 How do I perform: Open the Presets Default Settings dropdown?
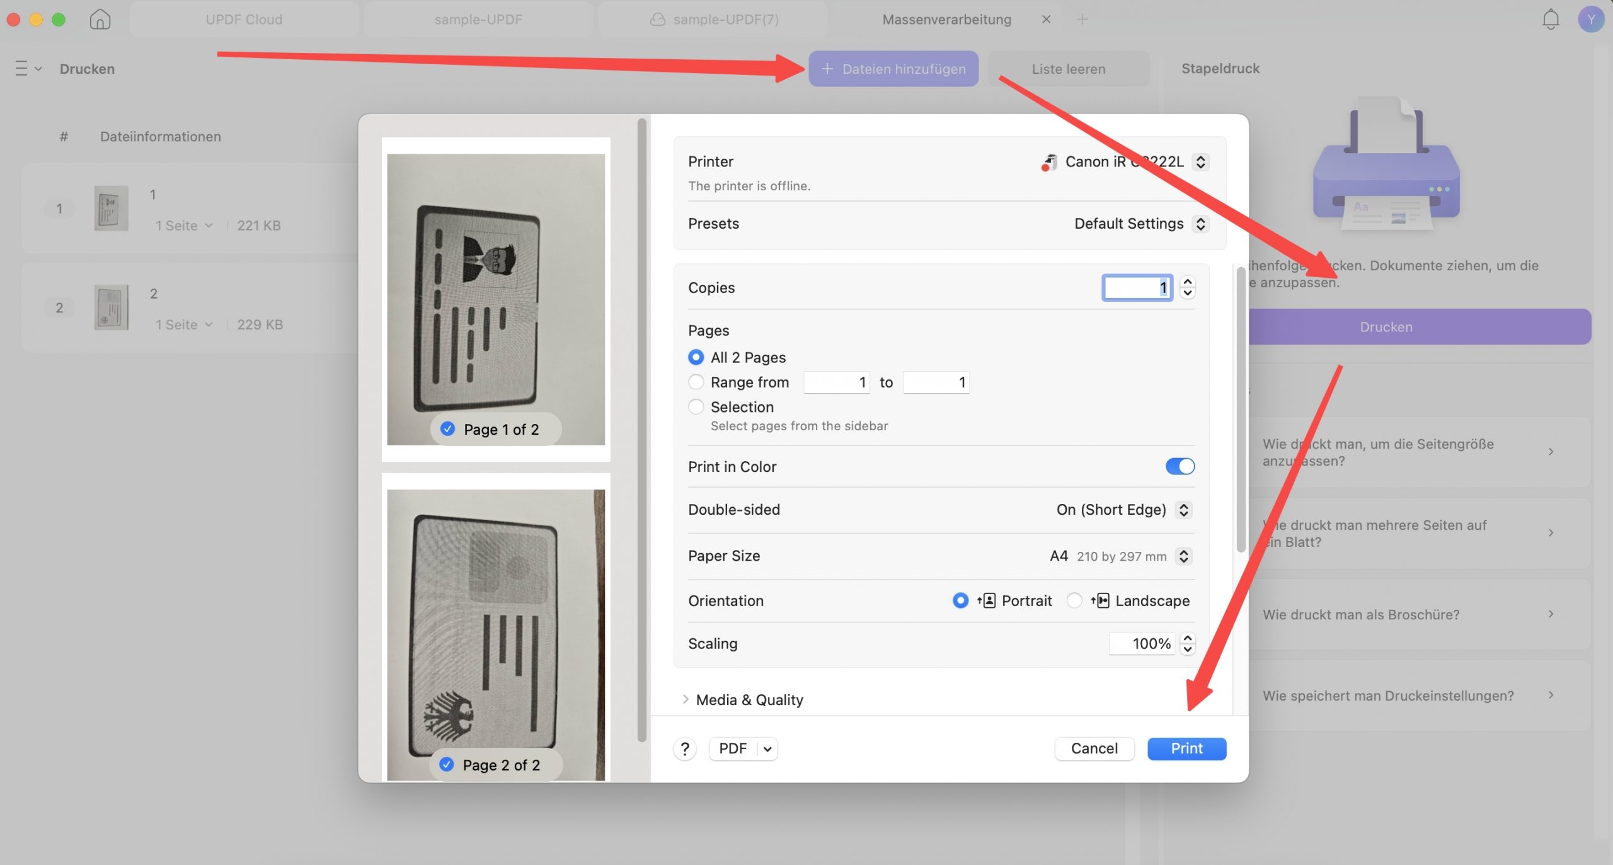1200,224
